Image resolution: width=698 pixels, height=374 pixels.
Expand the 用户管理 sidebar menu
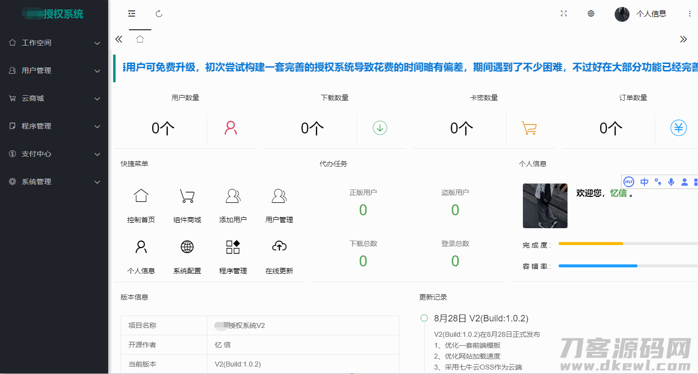pos(55,70)
